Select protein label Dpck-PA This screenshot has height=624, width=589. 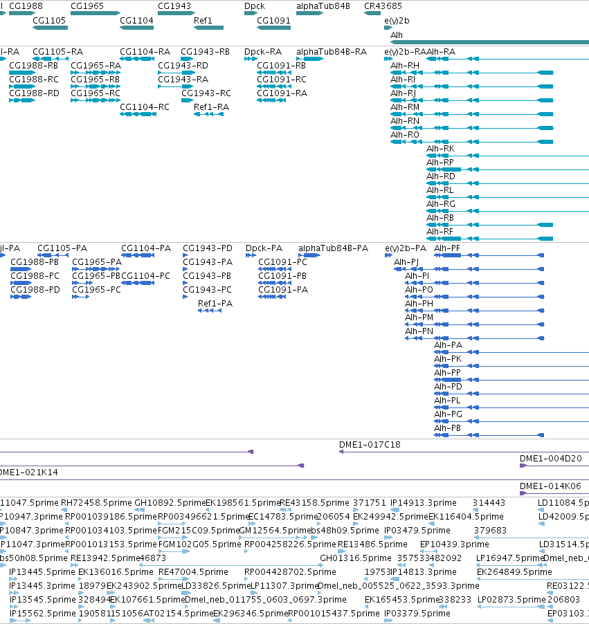coord(264,248)
